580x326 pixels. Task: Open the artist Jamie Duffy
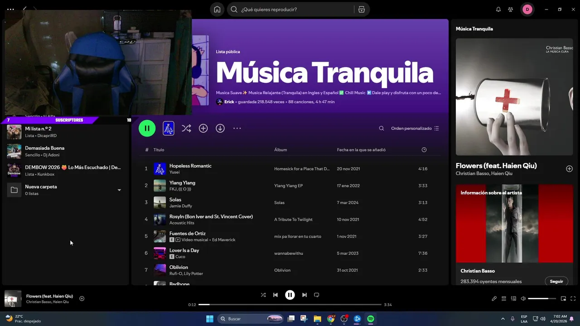[181, 206]
